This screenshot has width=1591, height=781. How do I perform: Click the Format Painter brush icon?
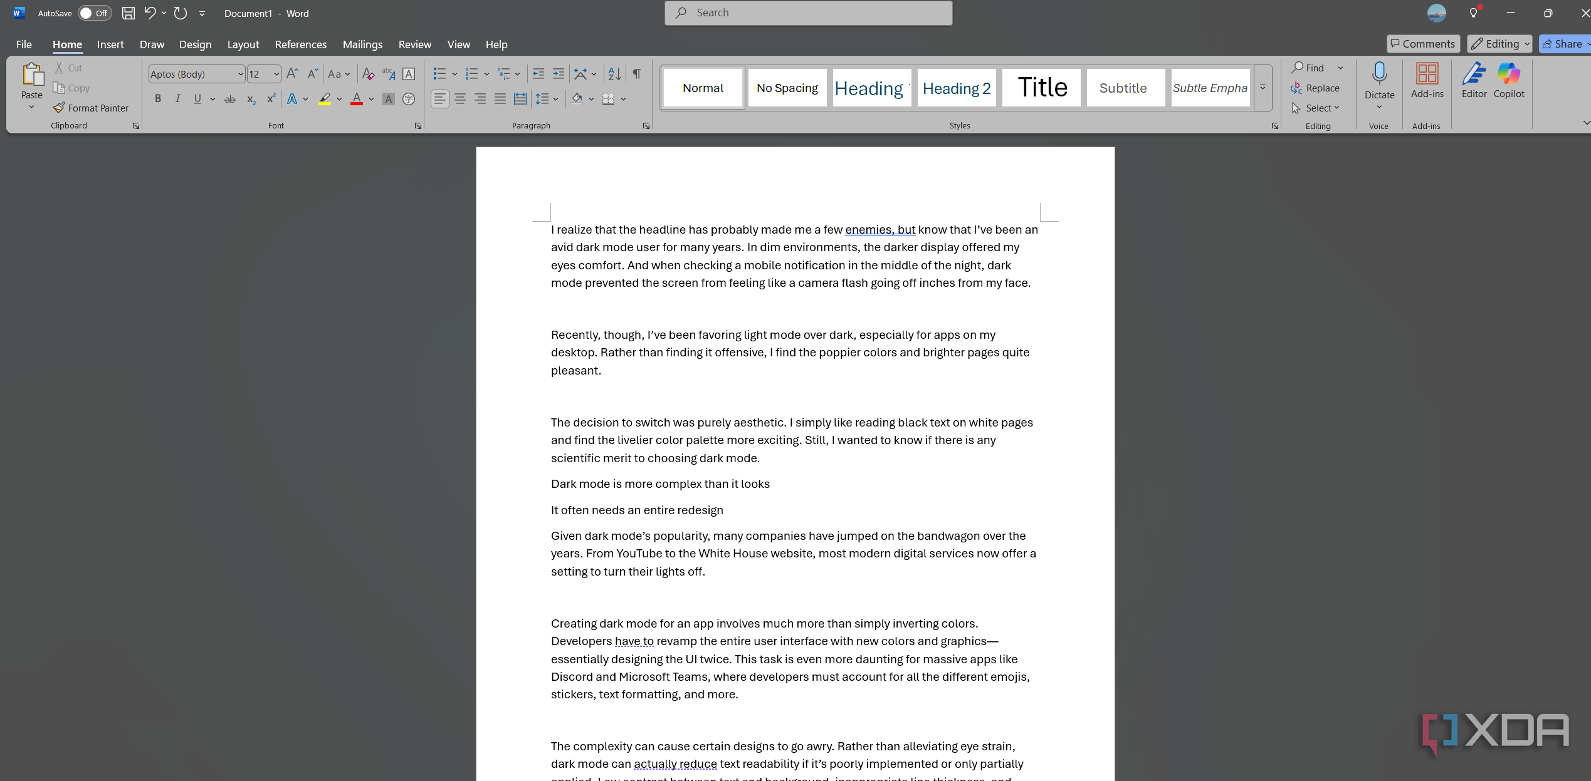click(x=59, y=108)
